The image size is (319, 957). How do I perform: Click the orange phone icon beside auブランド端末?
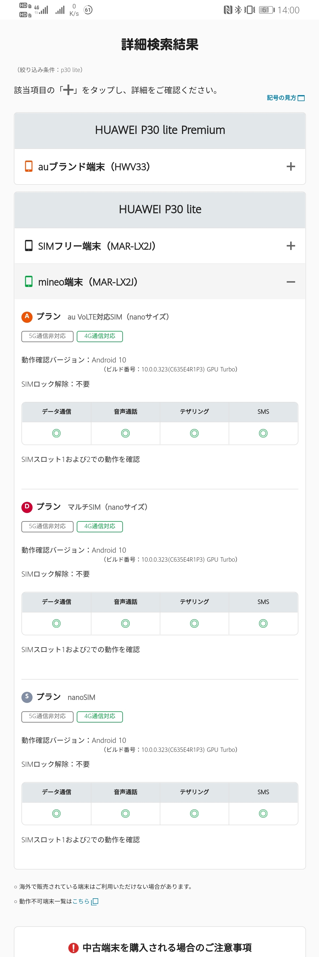[28, 167]
